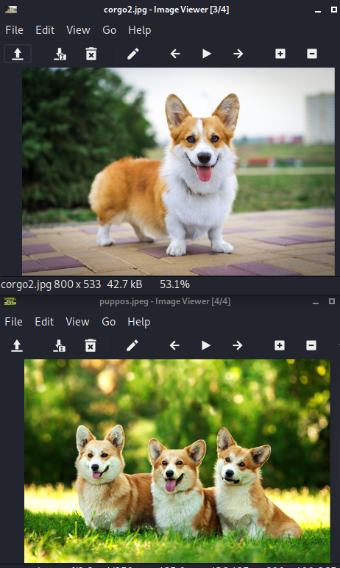Open the File menu in the corgo2.jpg window

point(14,30)
